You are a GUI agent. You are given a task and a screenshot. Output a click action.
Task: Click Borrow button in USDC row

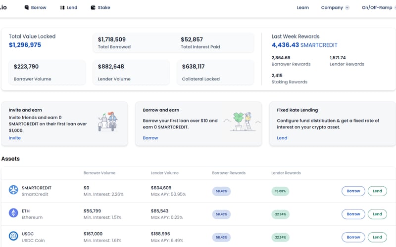coord(353,237)
